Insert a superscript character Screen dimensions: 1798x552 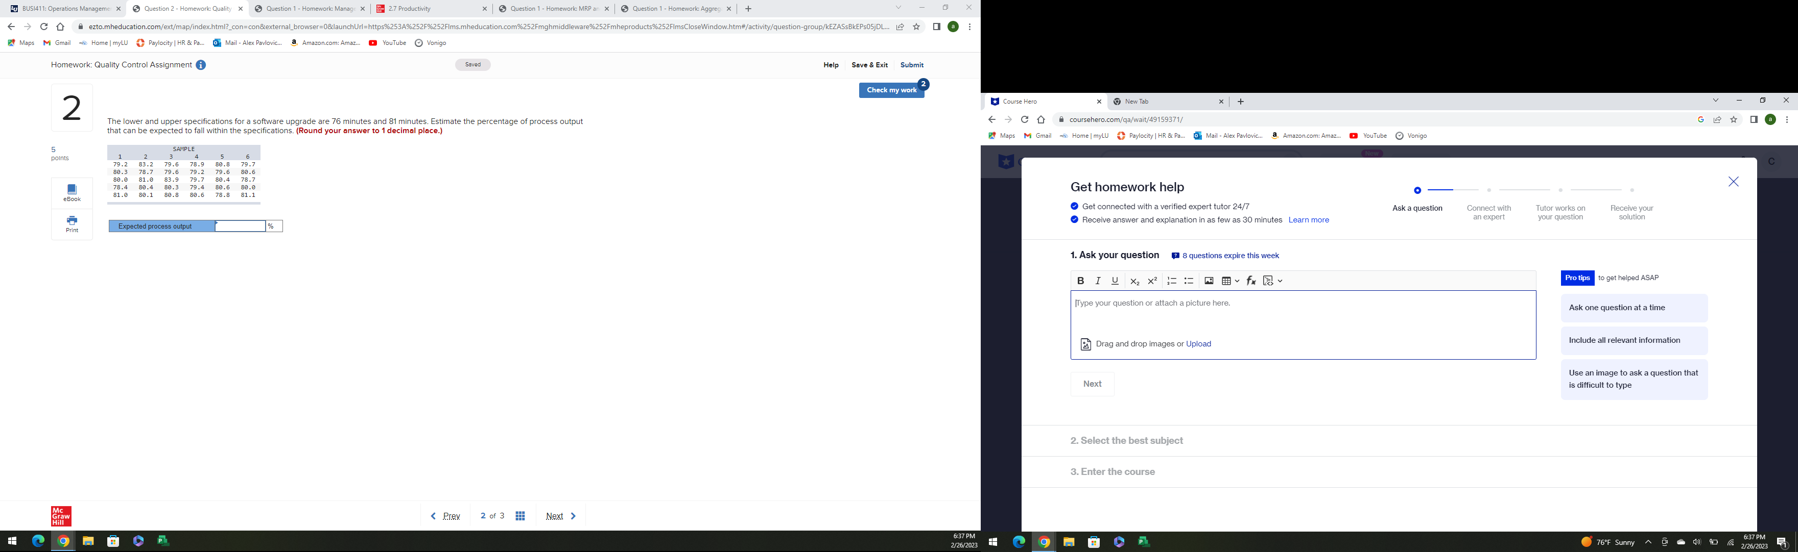(1152, 281)
